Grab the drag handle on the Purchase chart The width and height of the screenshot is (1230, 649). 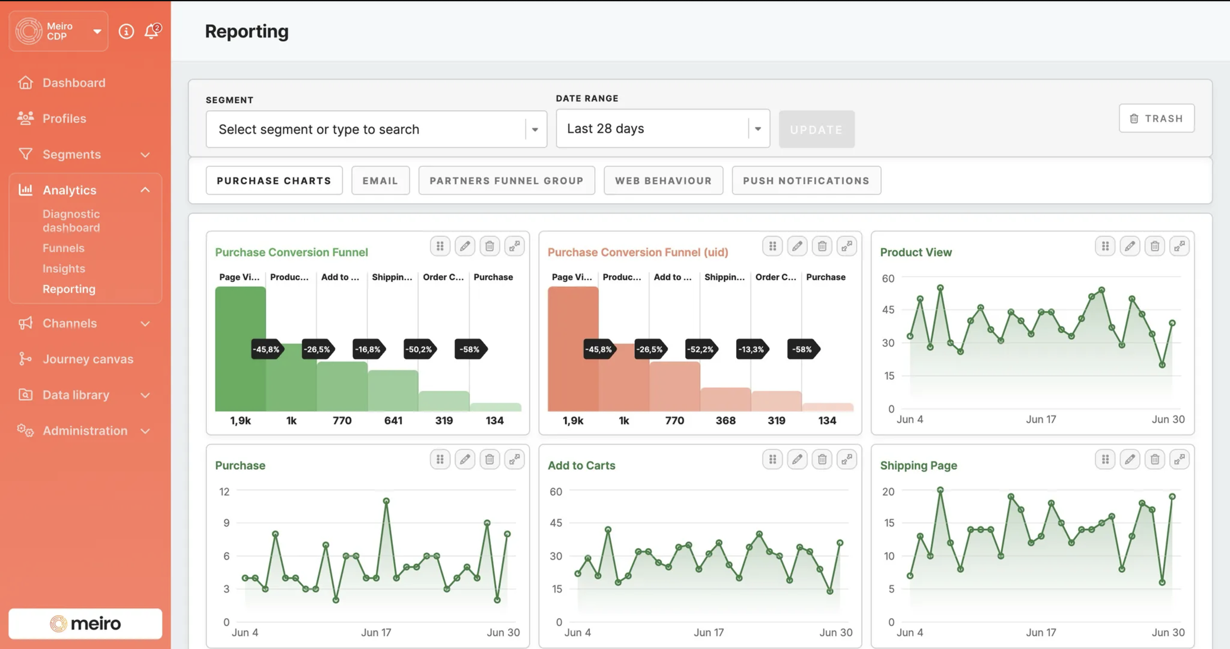(x=440, y=459)
